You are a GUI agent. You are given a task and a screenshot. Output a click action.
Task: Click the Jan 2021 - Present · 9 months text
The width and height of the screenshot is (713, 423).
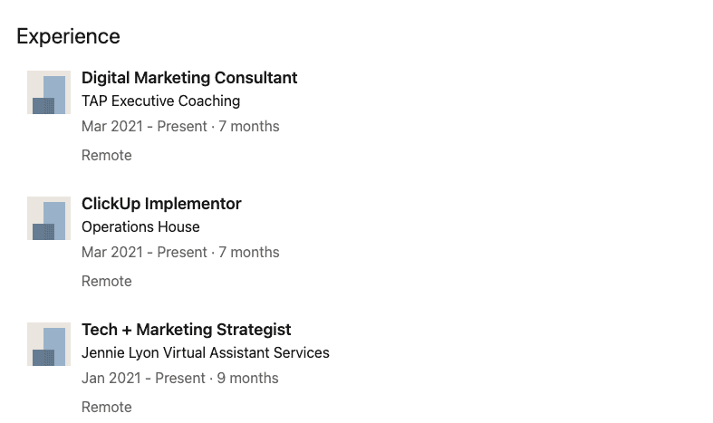click(179, 379)
